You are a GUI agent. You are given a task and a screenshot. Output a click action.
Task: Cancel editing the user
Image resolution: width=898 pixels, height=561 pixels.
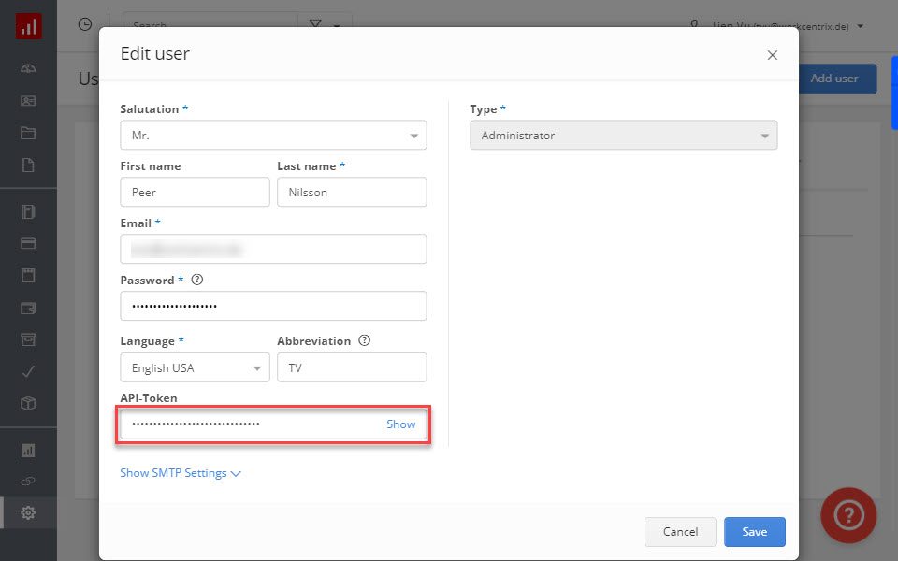680,532
